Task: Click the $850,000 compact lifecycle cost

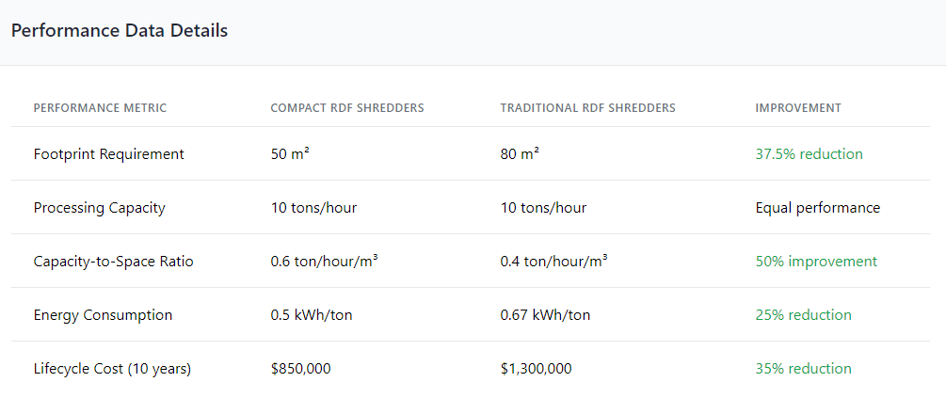Action: 301,369
